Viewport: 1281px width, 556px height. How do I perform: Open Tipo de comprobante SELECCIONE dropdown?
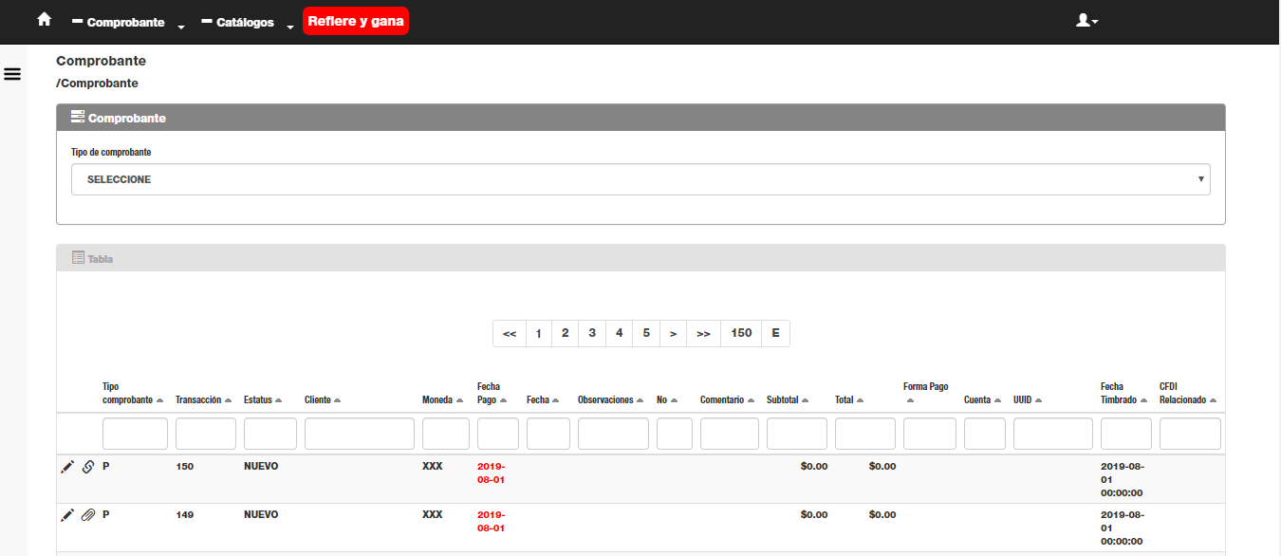[x=640, y=179]
